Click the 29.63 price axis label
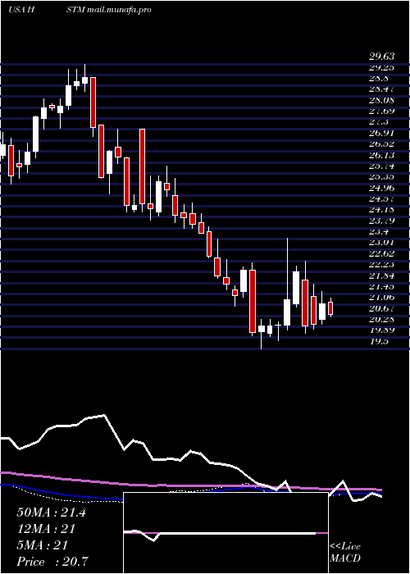Screen dimensions: 410x574 click(x=381, y=57)
